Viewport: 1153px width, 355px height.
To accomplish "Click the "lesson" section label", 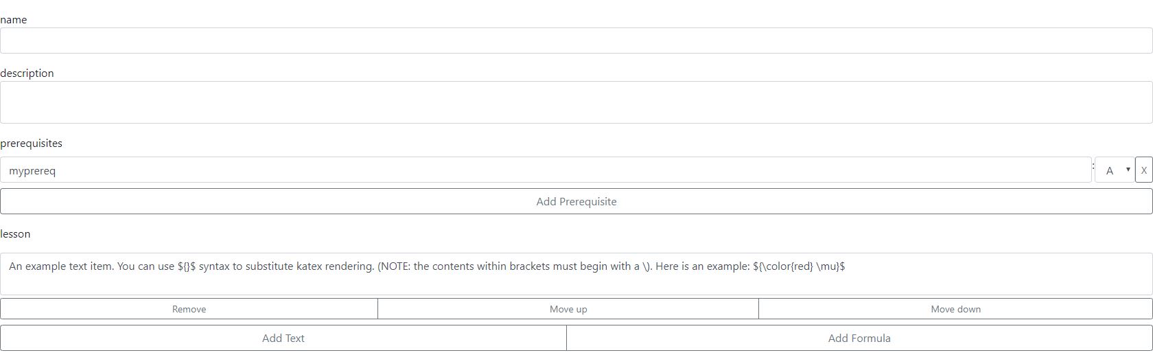I will (15, 234).
